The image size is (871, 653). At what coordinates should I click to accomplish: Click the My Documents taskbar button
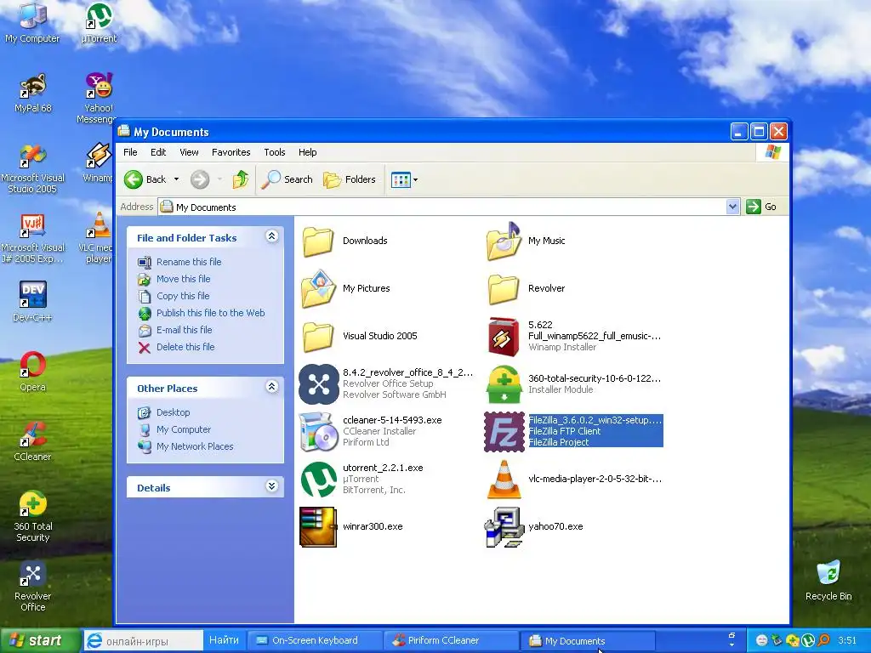click(588, 641)
